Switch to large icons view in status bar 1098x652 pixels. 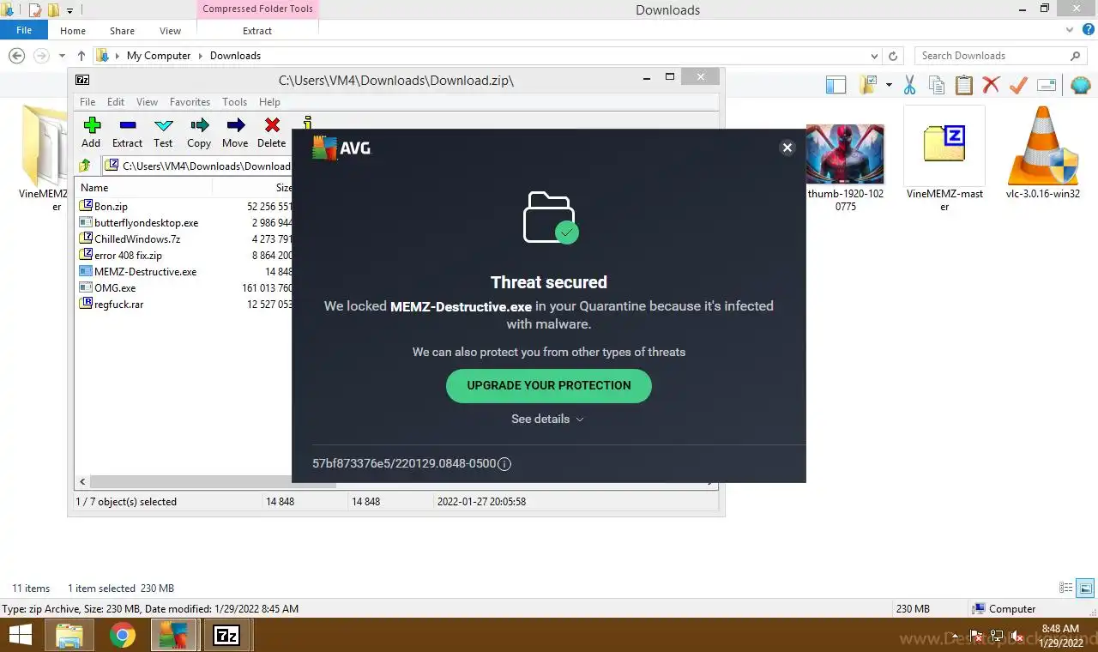click(1086, 589)
